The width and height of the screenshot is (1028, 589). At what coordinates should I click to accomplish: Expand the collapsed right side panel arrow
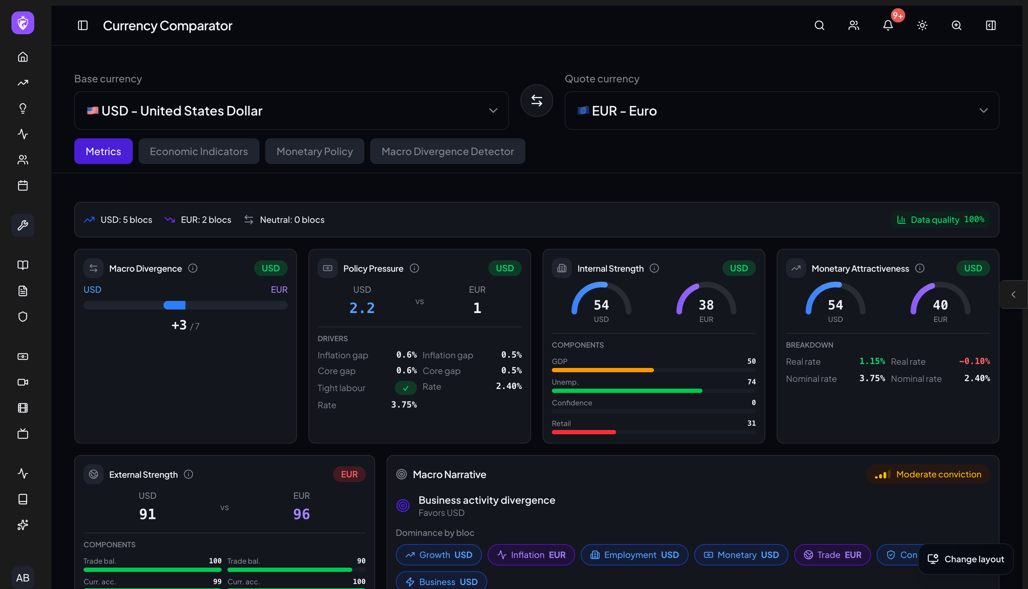(x=1013, y=294)
